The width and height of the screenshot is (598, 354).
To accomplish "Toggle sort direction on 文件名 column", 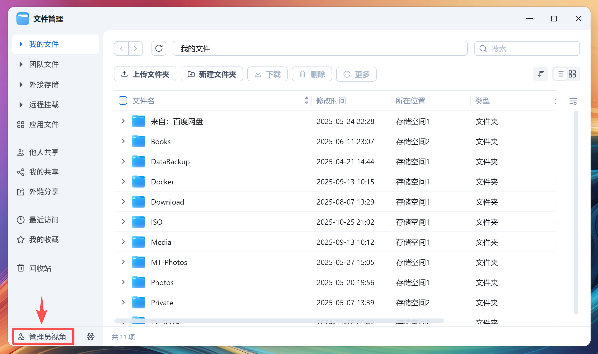I will [x=306, y=101].
